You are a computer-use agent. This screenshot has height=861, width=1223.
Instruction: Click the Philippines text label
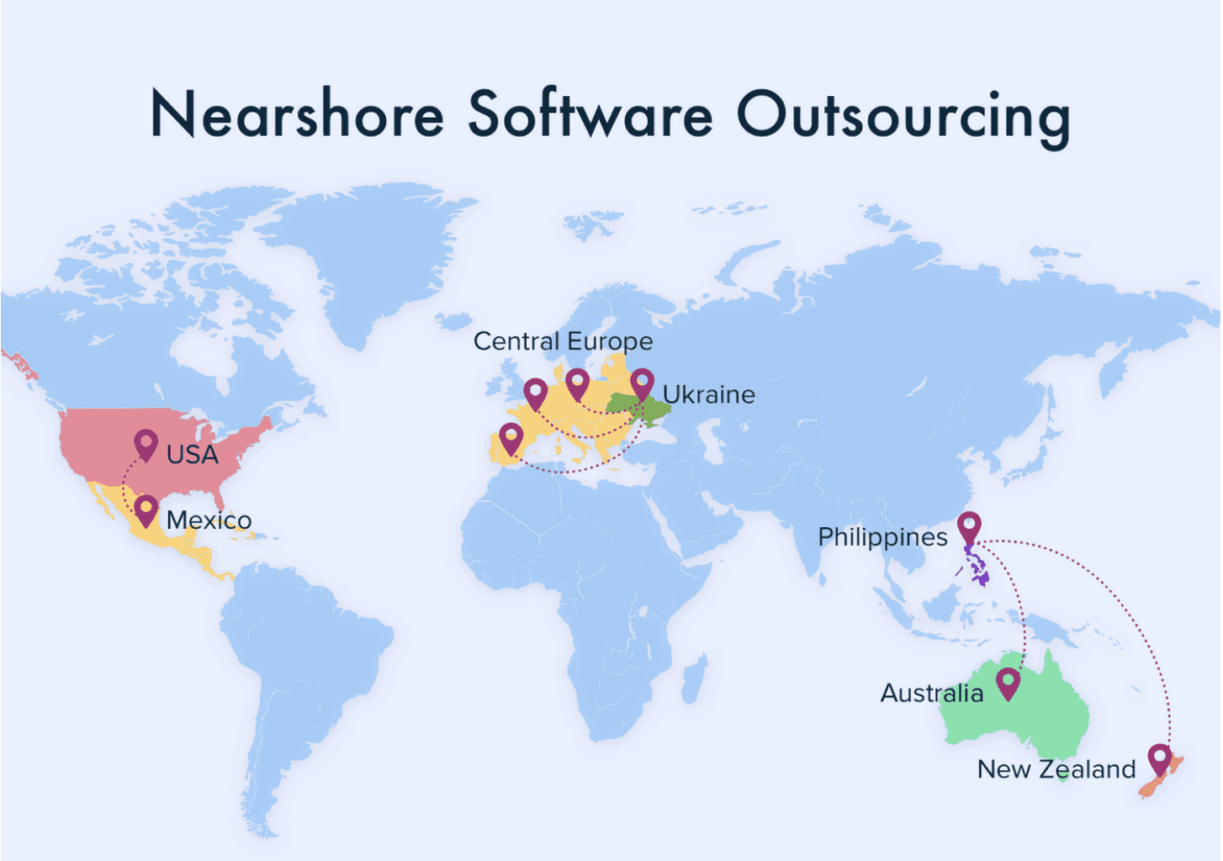click(x=882, y=537)
